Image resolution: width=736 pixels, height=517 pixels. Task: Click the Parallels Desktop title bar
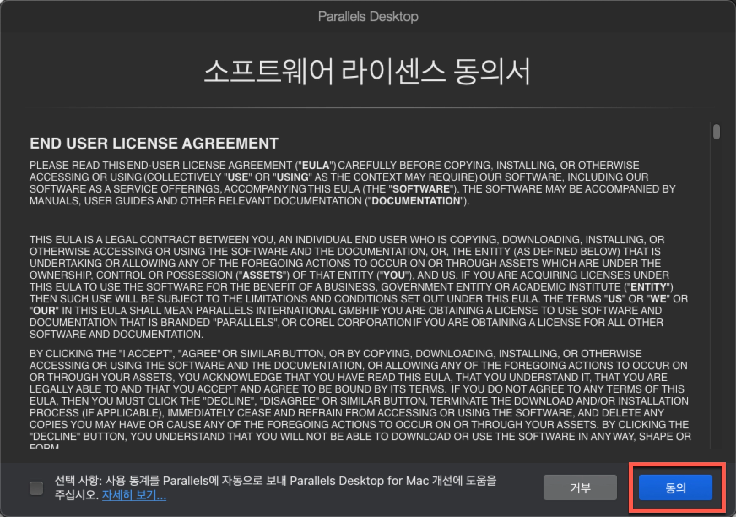pos(368,16)
